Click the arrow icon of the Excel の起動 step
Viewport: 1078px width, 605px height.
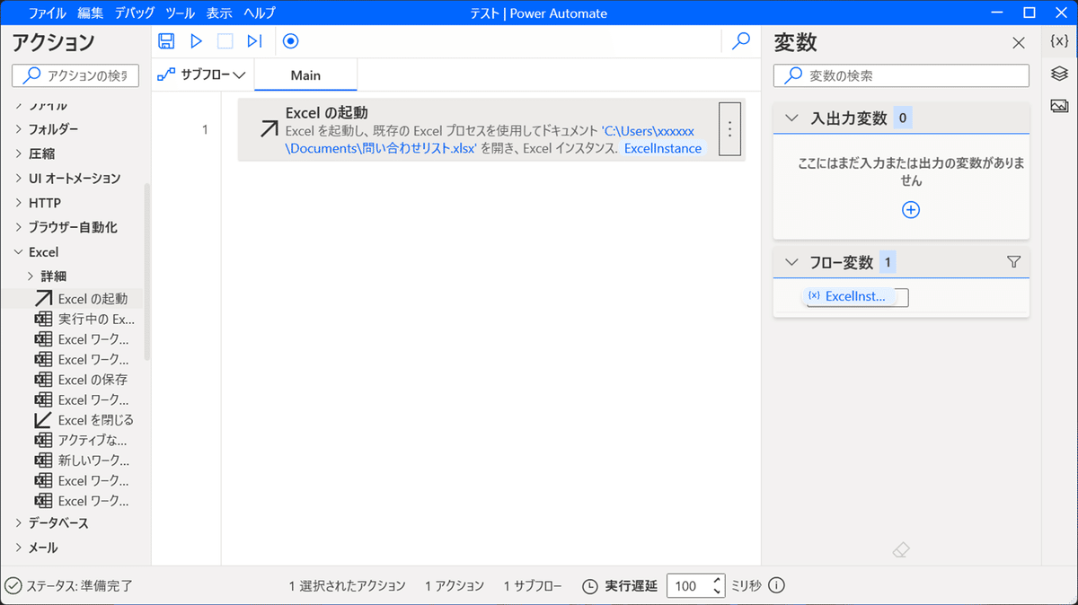tap(269, 129)
